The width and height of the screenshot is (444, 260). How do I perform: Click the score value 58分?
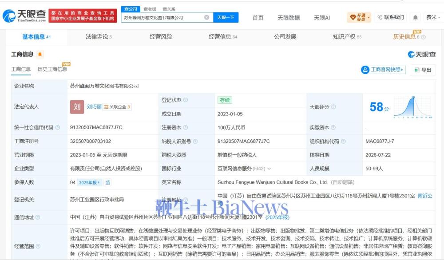(x=379, y=107)
